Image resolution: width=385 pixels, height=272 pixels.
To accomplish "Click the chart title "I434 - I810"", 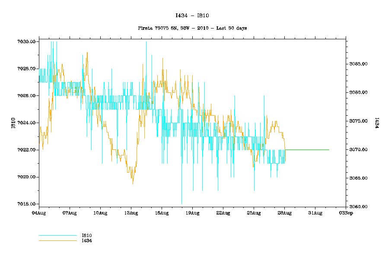I will click(x=192, y=16).
